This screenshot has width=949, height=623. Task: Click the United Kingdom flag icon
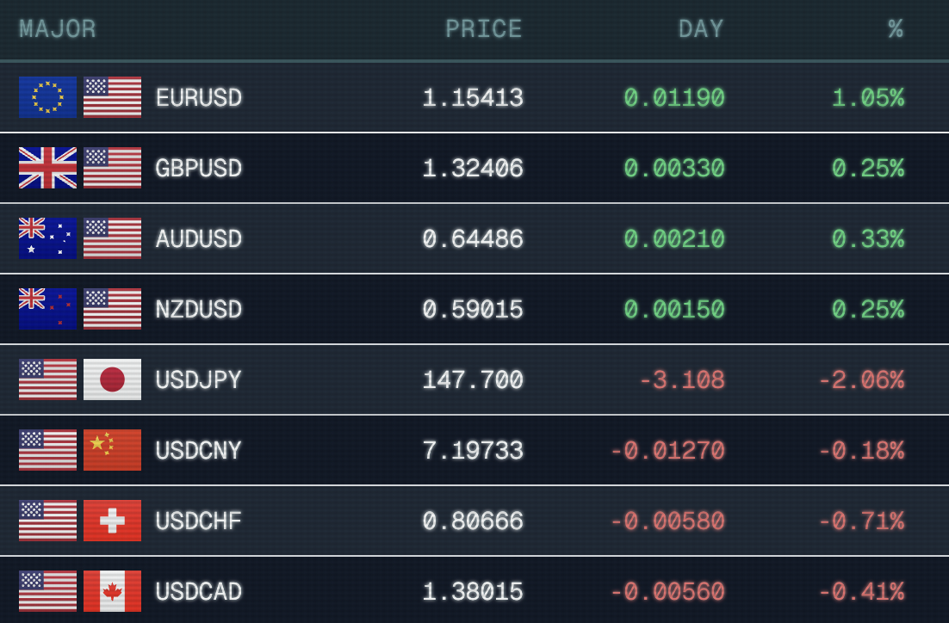coord(47,168)
